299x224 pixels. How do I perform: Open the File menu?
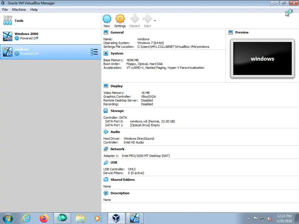5,10
